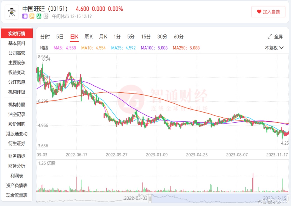Switch to the 月K monthly chart tab
291x207 pixels.
(103, 37)
